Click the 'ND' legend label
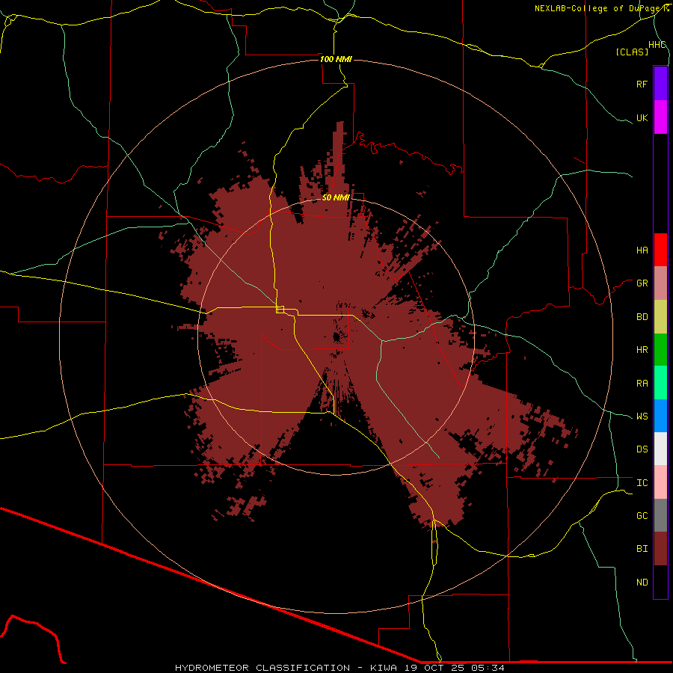The width and height of the screenshot is (673, 673). point(642,583)
